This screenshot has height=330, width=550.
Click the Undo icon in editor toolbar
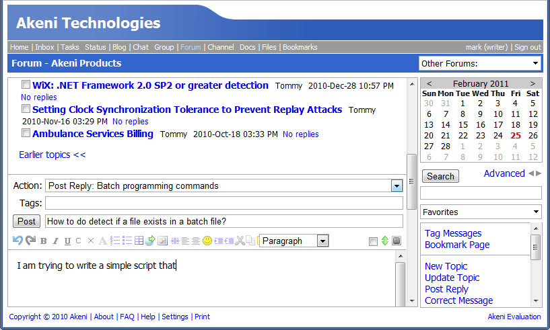18,241
